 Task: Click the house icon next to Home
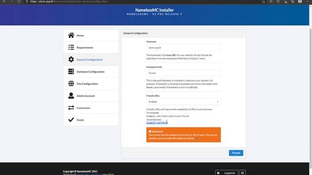[x=71, y=35]
